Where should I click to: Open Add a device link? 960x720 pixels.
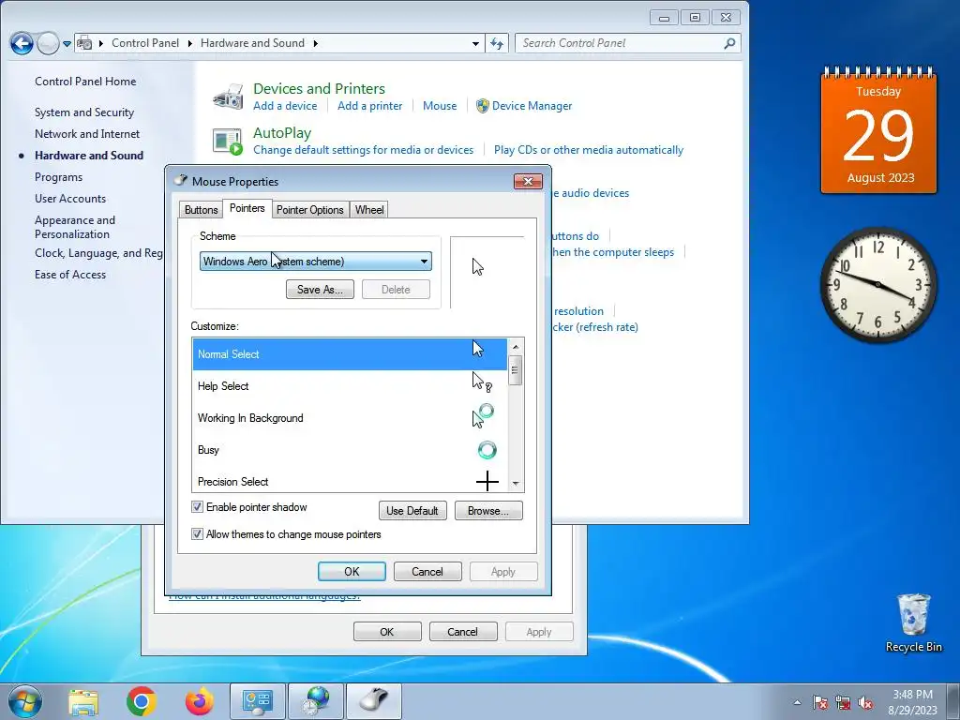coord(285,106)
